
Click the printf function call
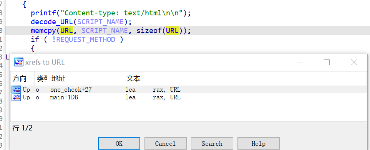[x=43, y=13]
